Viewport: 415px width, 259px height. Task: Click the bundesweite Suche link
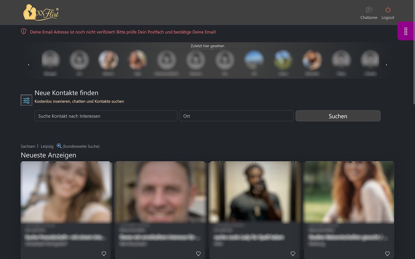[81, 146]
